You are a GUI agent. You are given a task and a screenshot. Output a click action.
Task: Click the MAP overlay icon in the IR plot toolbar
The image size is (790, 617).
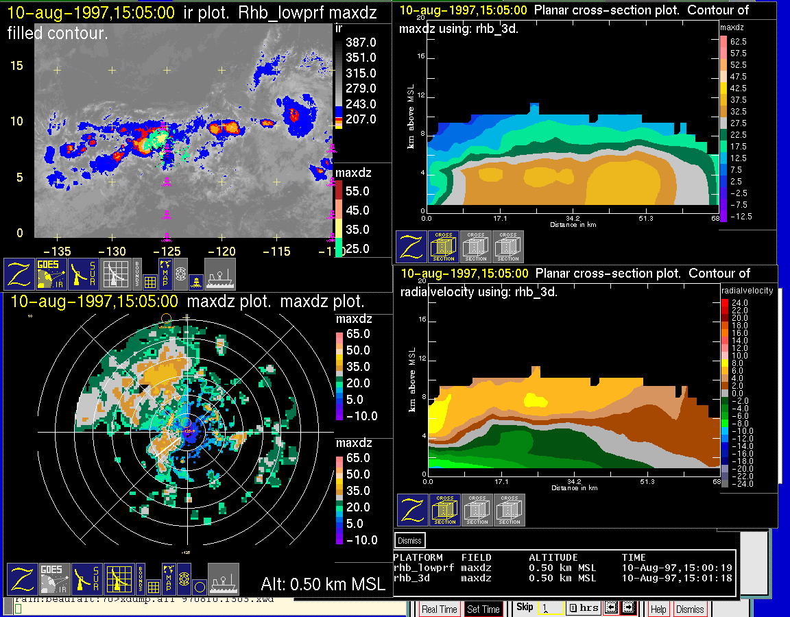(165, 274)
